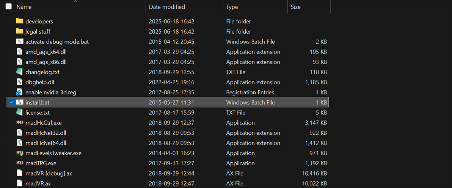Select changelog.txt file name
Viewport: 452px width, 188px height.
coord(42,72)
